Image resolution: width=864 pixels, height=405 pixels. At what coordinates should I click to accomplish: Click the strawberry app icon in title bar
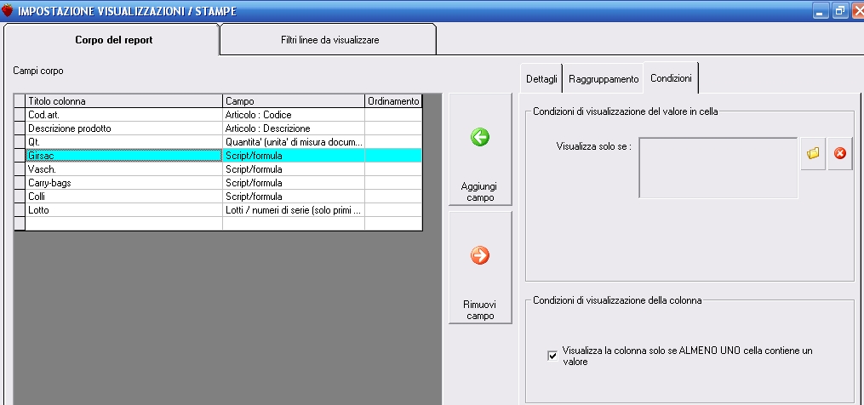[8, 10]
